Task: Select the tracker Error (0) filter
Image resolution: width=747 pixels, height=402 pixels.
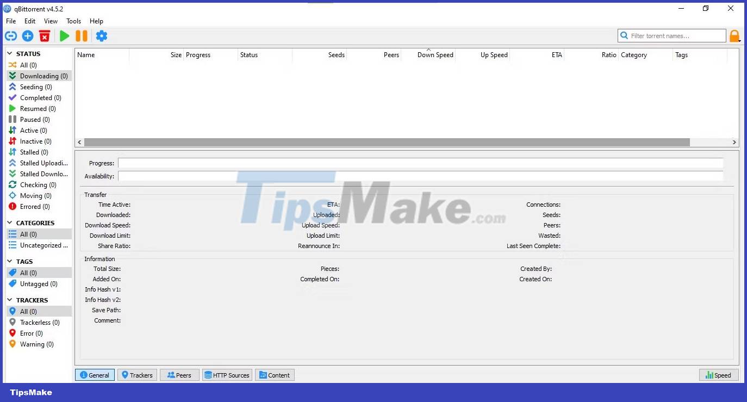Action: [x=39, y=333]
